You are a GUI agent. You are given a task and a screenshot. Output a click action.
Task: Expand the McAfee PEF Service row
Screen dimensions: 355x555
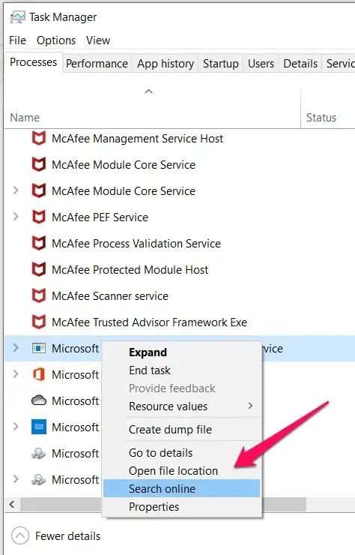pyautogui.click(x=16, y=217)
